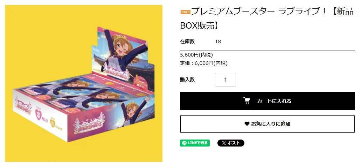Share product via LINEで送る button
Image resolution: width=361 pixels, height=165 pixels.
[195, 143]
